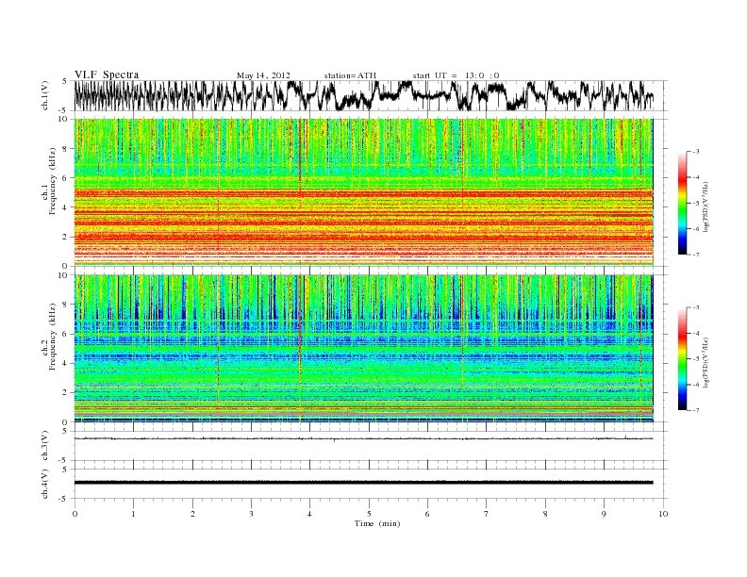The width and height of the screenshot is (747, 577).
Task: Click the ch.1 voltage waveform plot
Action: [370, 95]
